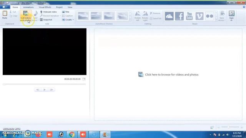Click Remove in the Editing group
246x138 pixels.
coord(155,13)
